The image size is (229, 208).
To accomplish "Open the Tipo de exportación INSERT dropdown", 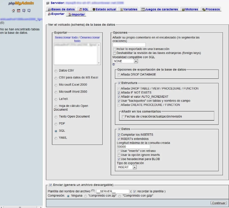I will click(x=127, y=167).
